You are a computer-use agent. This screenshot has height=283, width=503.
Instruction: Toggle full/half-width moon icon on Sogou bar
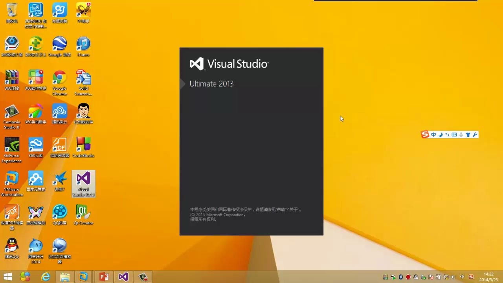tap(441, 135)
